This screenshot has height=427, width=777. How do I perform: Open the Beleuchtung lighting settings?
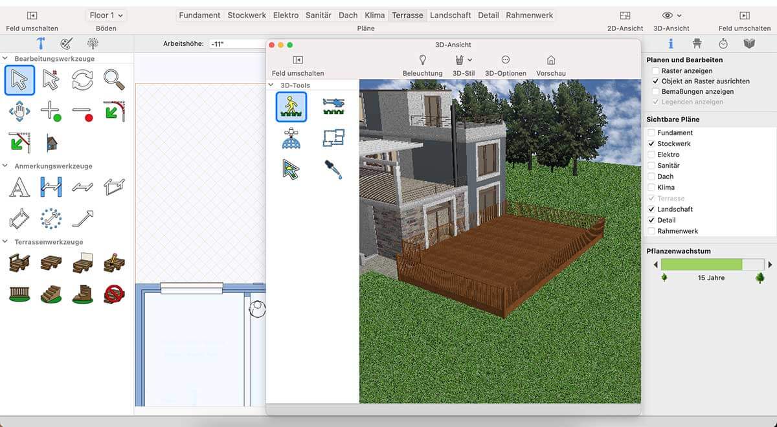422,65
